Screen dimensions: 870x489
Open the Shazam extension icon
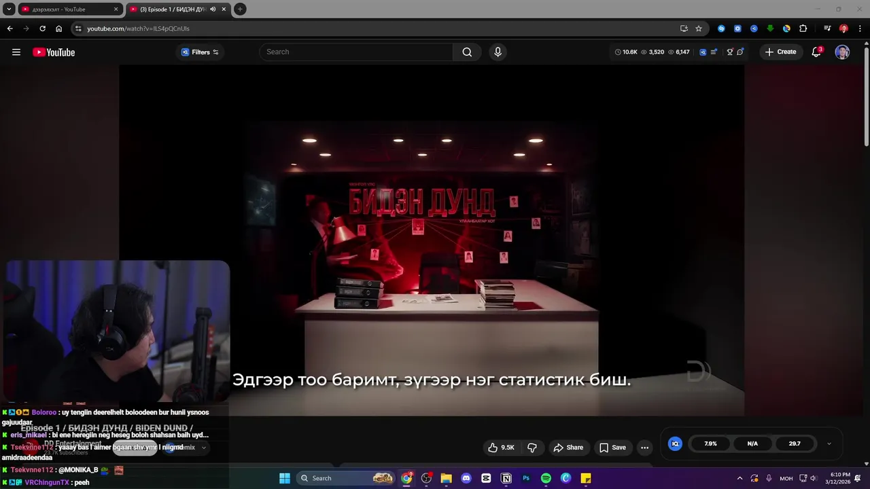pyautogui.click(x=721, y=29)
